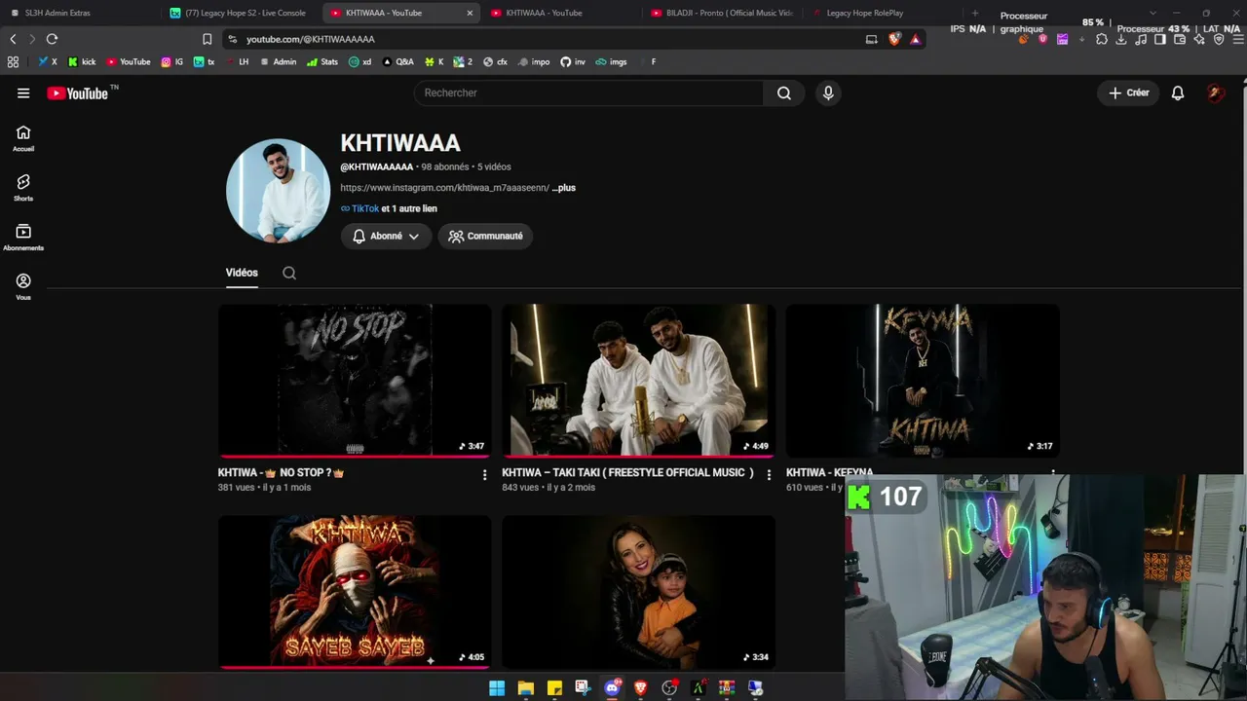This screenshot has height=701, width=1247.
Task: Open Accueil in the YouTube sidebar
Action: coord(23,138)
